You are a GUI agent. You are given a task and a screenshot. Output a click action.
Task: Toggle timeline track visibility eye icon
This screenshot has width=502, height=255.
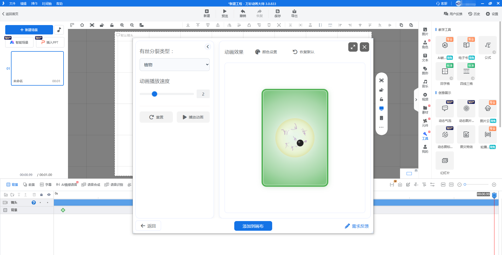[x=49, y=195]
